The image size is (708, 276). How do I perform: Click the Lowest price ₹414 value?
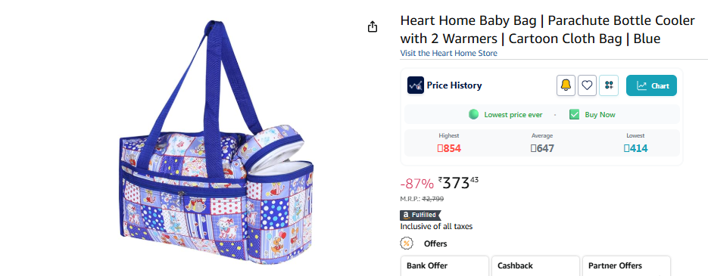tap(635, 148)
